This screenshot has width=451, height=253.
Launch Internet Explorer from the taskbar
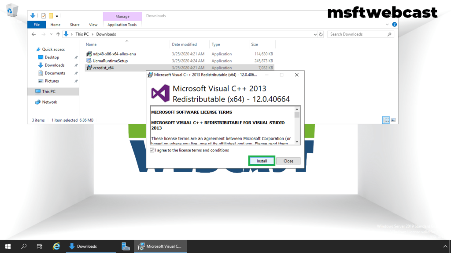pos(56,246)
